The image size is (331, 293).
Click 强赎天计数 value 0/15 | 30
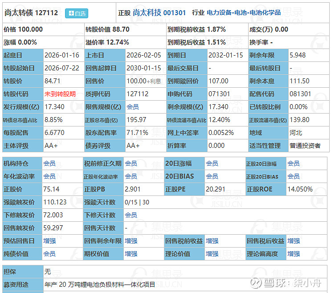click(x=137, y=202)
